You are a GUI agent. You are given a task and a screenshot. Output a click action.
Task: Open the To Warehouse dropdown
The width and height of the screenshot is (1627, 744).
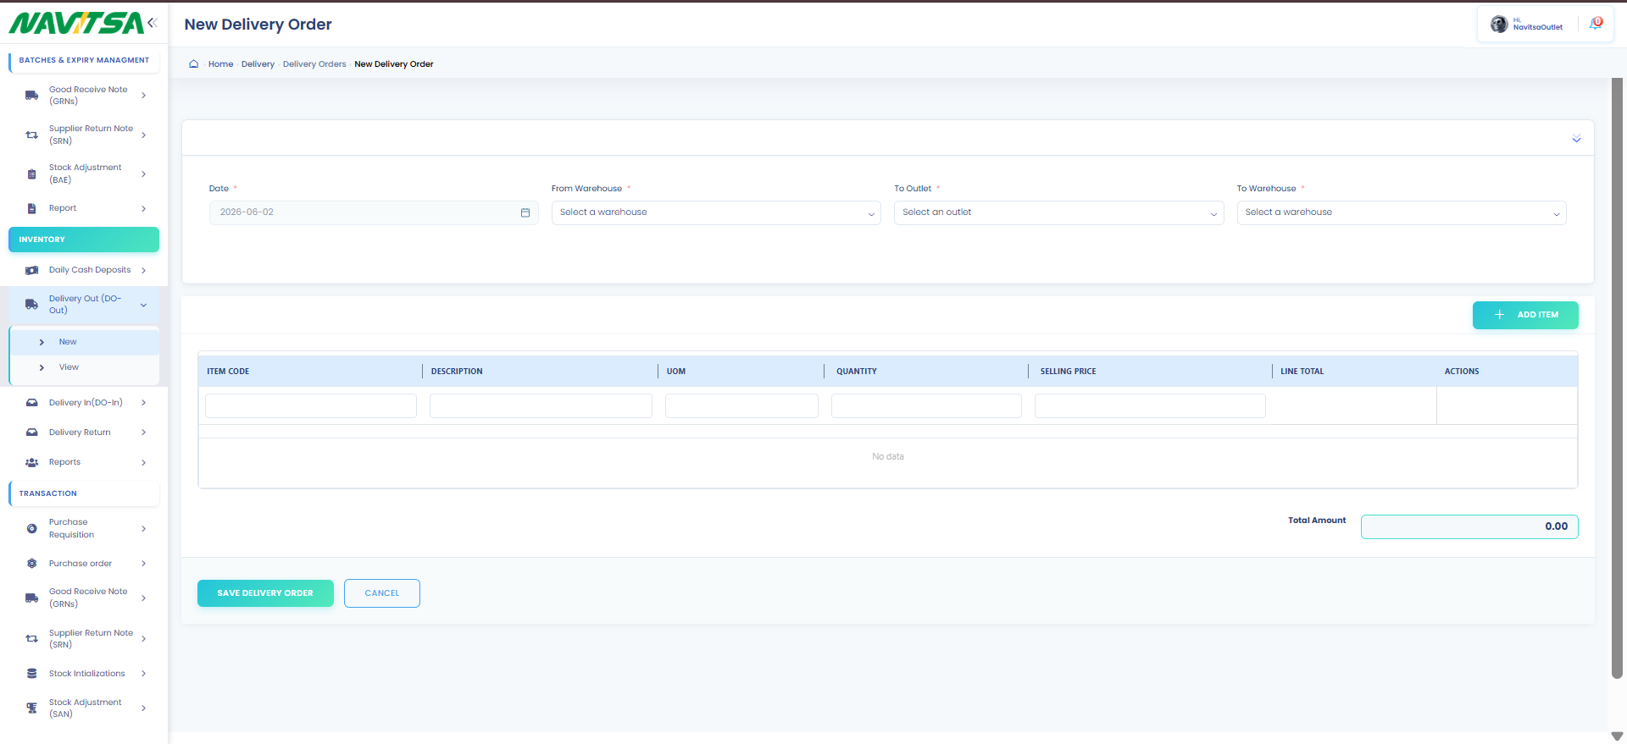[1402, 212]
